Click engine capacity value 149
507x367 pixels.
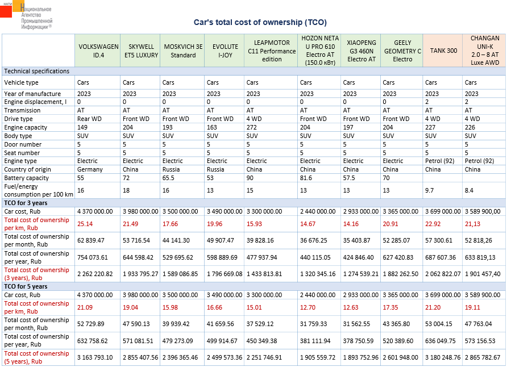[82, 127]
